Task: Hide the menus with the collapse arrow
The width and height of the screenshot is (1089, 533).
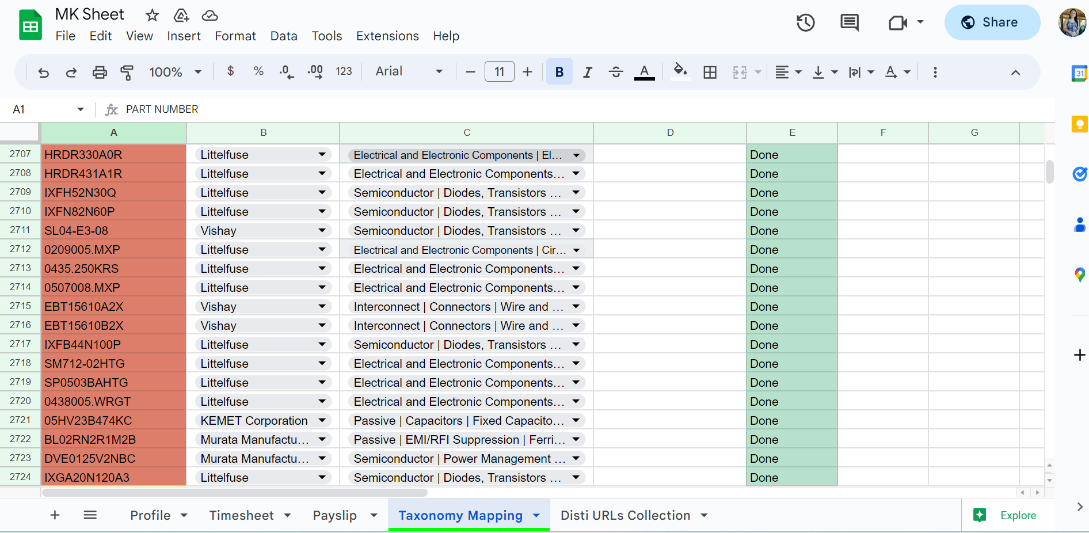Action: pos(1015,73)
